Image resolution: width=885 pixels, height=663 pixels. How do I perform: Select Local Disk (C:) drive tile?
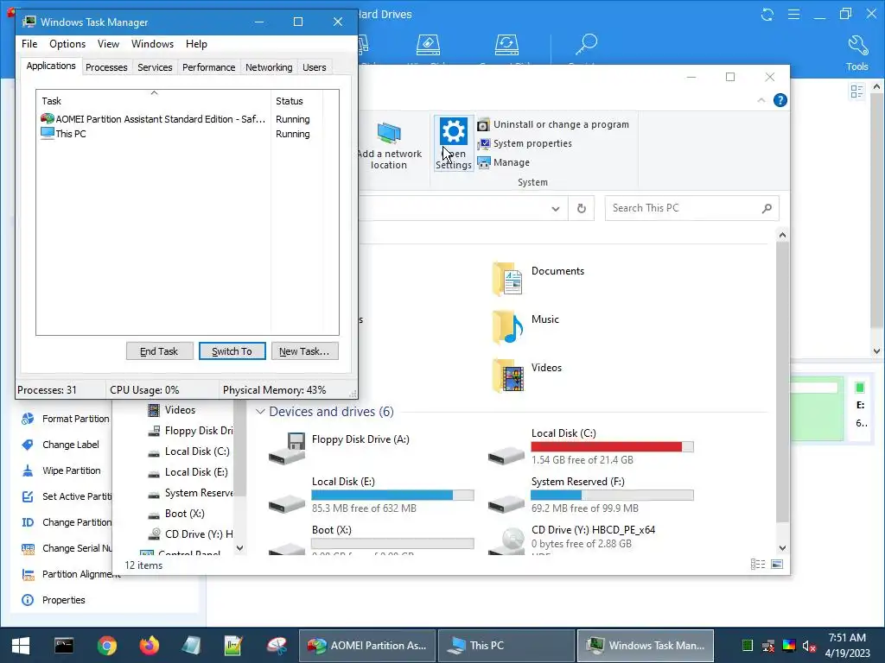click(590, 448)
